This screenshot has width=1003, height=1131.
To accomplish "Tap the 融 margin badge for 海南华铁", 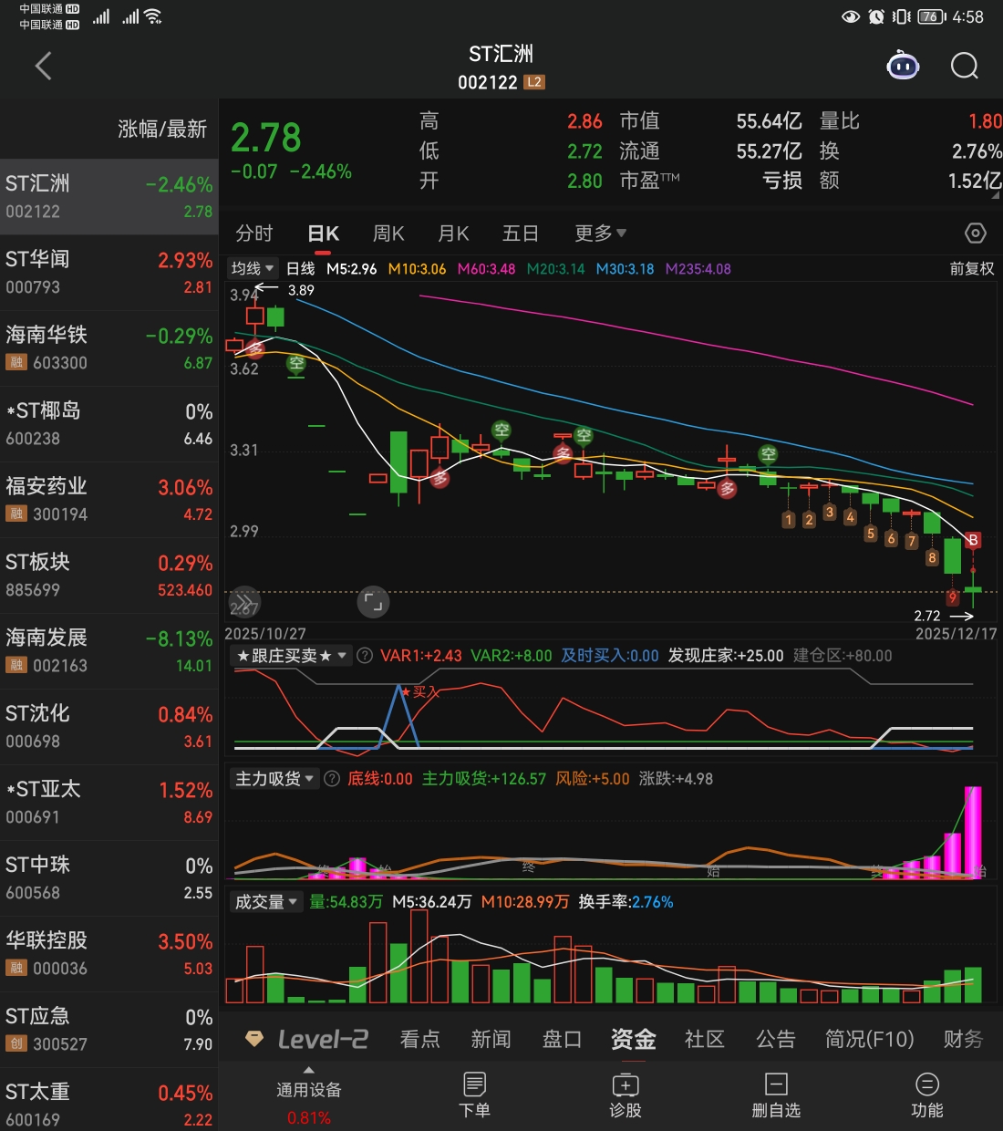I will pos(16,362).
